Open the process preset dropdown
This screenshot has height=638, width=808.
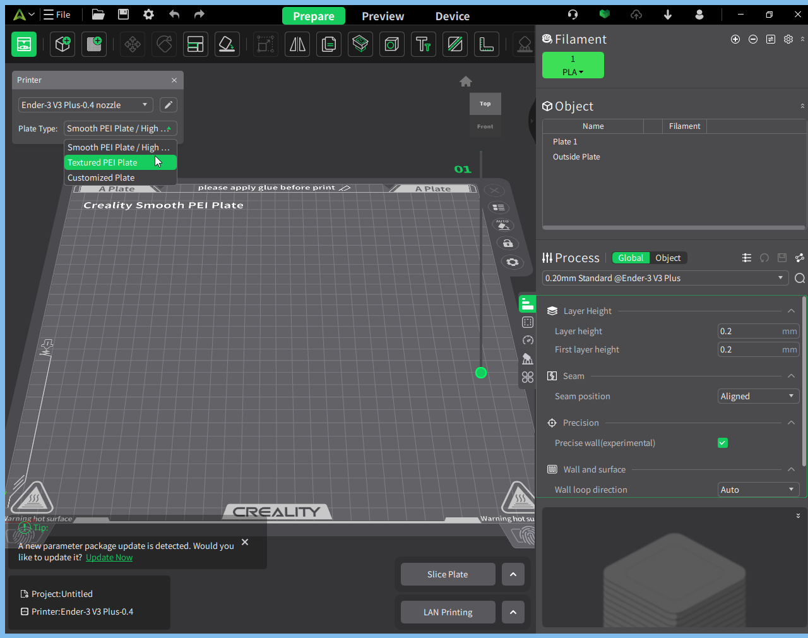click(x=665, y=278)
